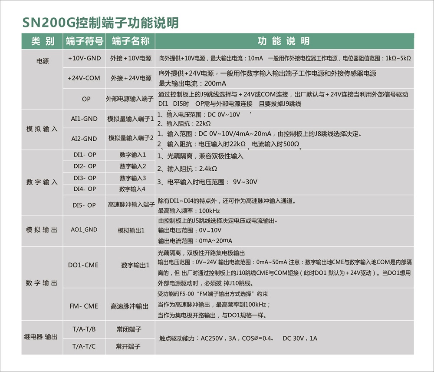
Task: Click the DI3- OP terminal cell
Action: click(x=85, y=178)
